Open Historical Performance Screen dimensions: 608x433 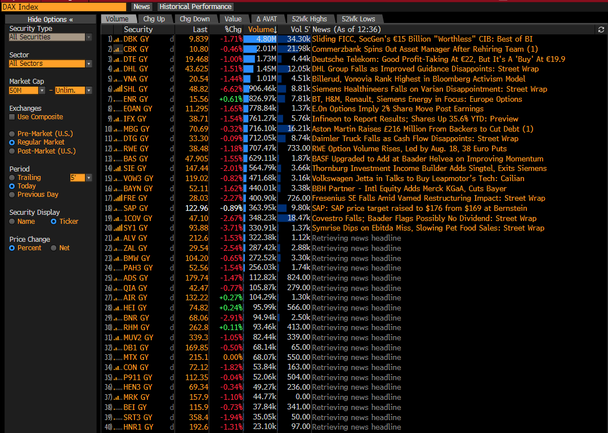click(195, 7)
